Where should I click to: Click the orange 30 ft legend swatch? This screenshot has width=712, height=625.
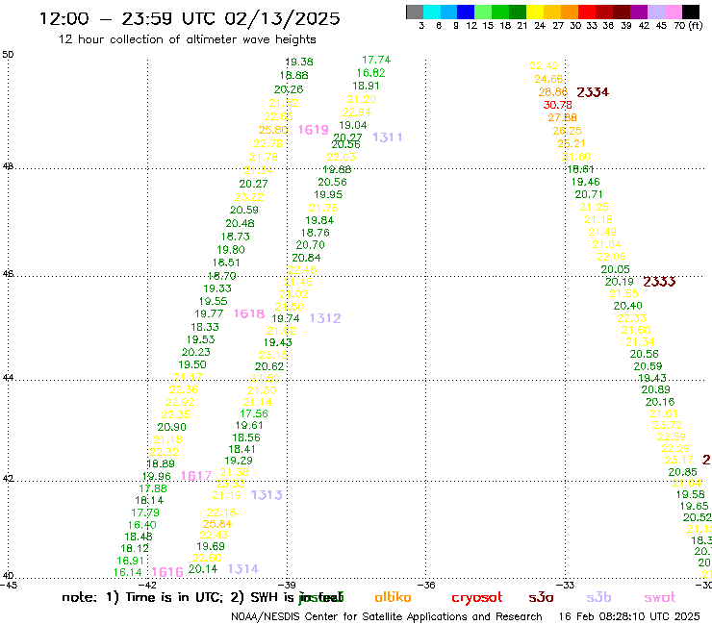(x=570, y=12)
